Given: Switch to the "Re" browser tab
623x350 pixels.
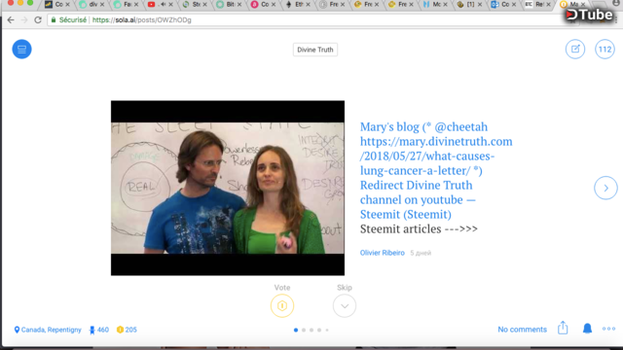Looking at the screenshot, I should tap(537, 4).
